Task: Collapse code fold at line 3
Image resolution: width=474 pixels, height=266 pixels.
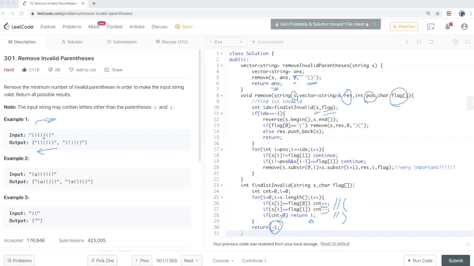Action: tap(221, 65)
